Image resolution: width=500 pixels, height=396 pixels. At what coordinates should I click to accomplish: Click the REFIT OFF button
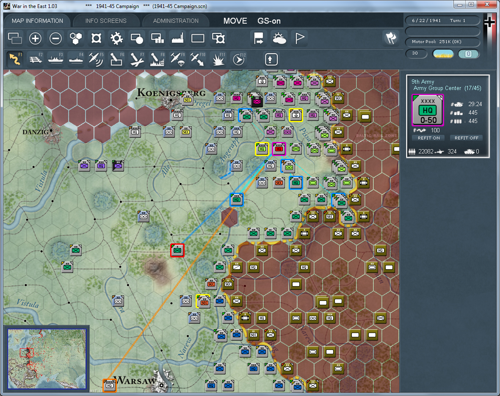(467, 138)
